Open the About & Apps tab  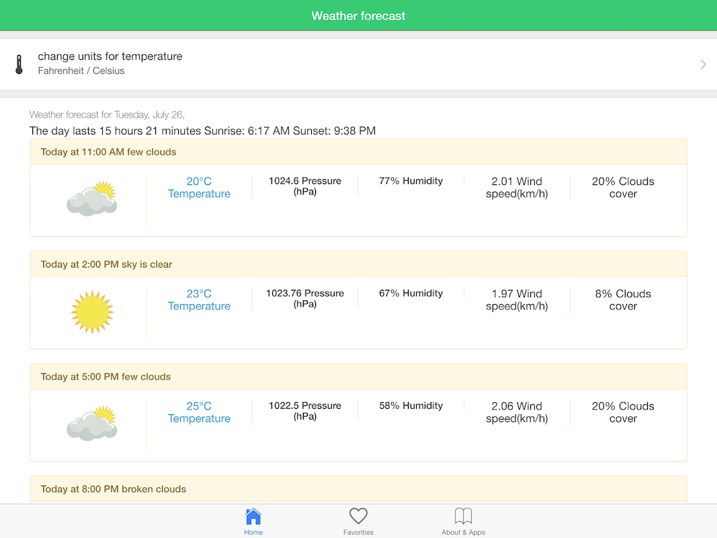point(463,521)
